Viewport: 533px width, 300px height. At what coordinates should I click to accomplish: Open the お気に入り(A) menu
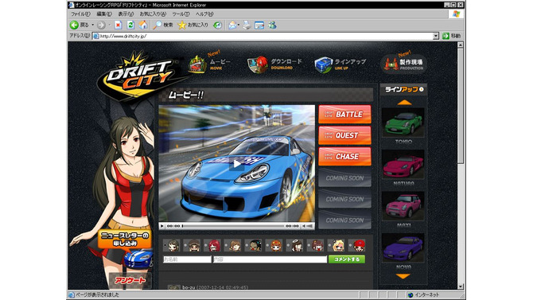click(153, 14)
